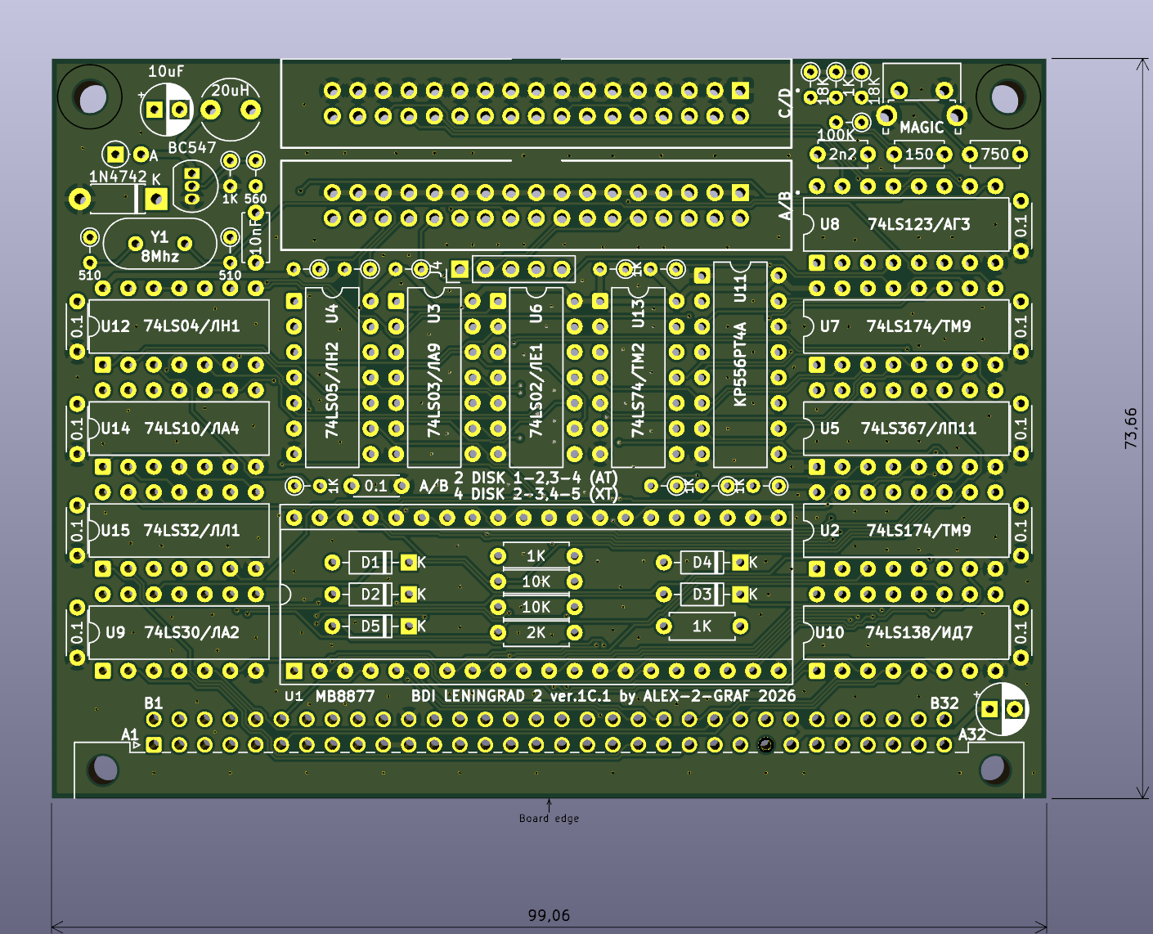
Task: Click the U11 KP556PT4A chip
Action: click(x=740, y=364)
